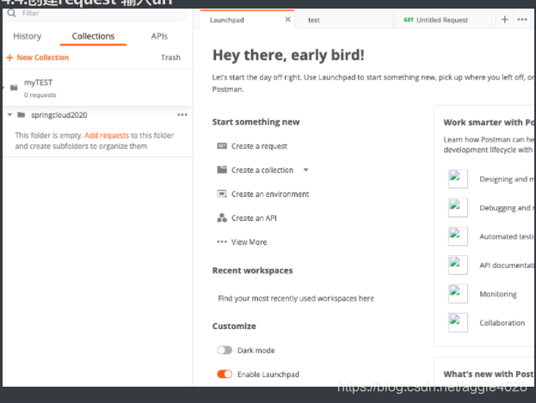Toggle the Dark mode switch

tap(225, 351)
